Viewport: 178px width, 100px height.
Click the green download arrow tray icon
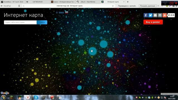click(152, 97)
